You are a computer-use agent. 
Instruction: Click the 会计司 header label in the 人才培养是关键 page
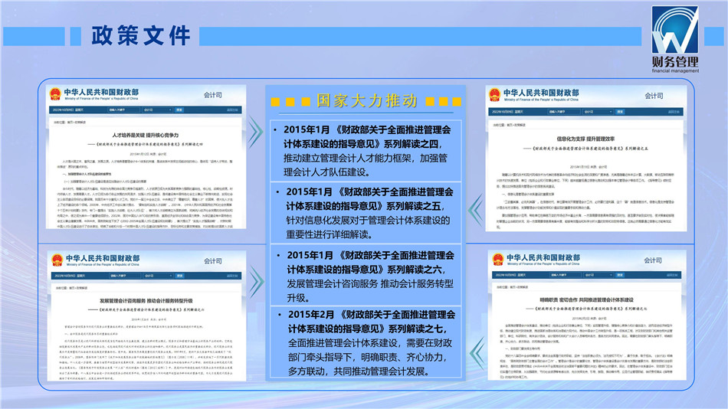tap(212, 95)
